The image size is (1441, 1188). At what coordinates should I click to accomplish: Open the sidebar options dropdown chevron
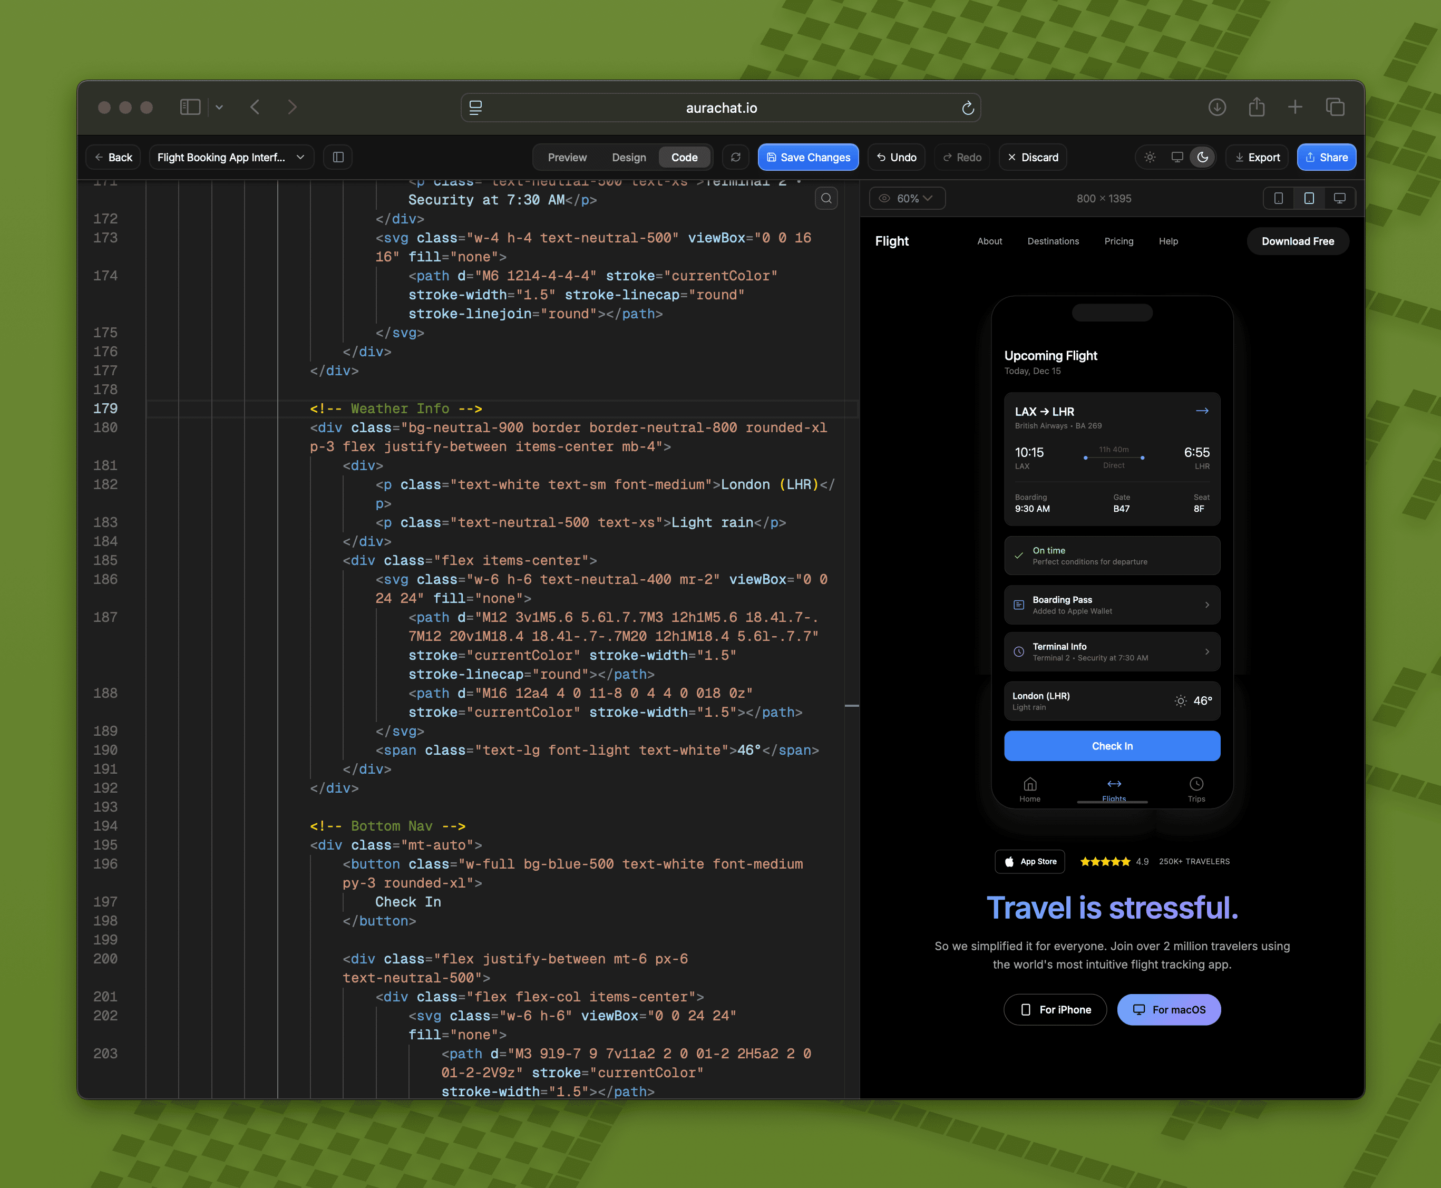coord(220,108)
